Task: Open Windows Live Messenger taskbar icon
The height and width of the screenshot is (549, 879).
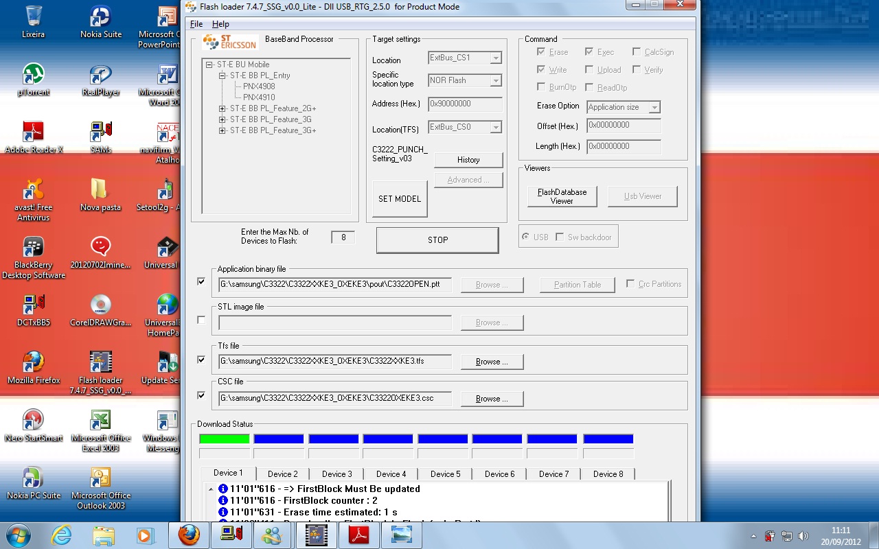Action: (273, 535)
